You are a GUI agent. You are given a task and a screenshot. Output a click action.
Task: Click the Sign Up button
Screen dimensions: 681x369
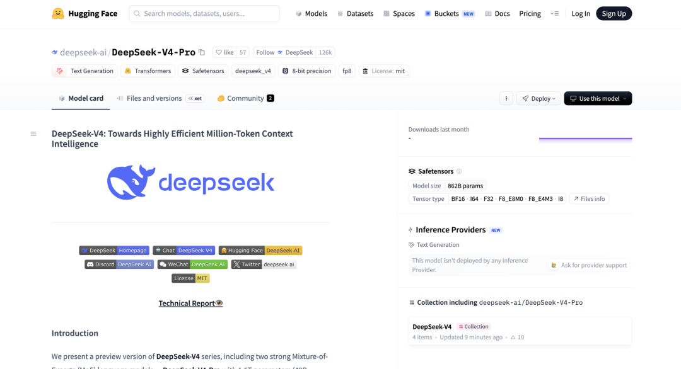point(614,13)
